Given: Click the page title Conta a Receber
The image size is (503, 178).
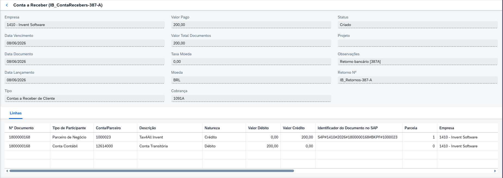Looking at the screenshot, I should coord(58,5).
